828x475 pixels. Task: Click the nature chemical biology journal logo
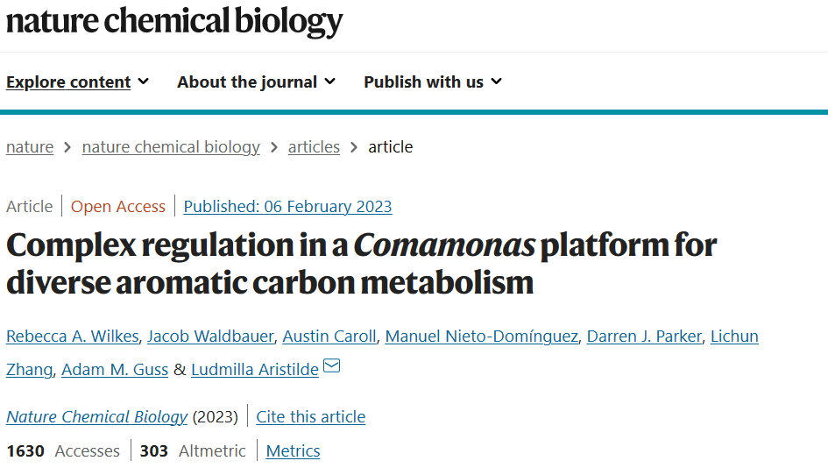click(174, 22)
